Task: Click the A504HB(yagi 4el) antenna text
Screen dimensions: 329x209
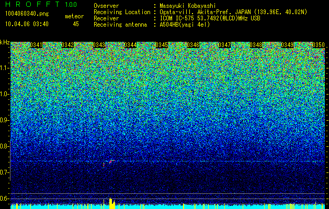Action: coord(185,25)
